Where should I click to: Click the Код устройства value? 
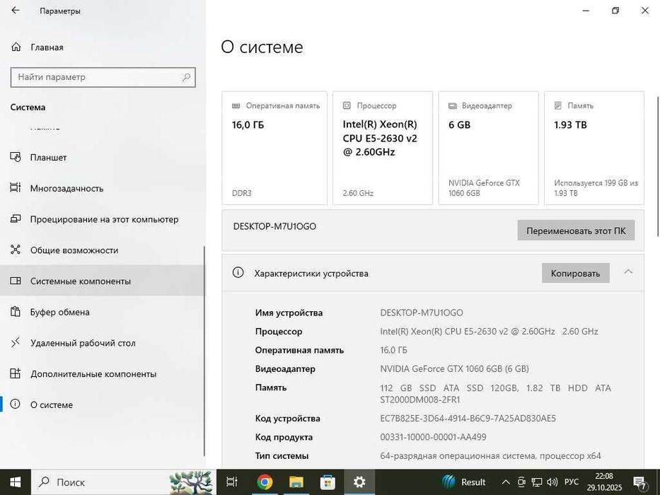pos(468,419)
